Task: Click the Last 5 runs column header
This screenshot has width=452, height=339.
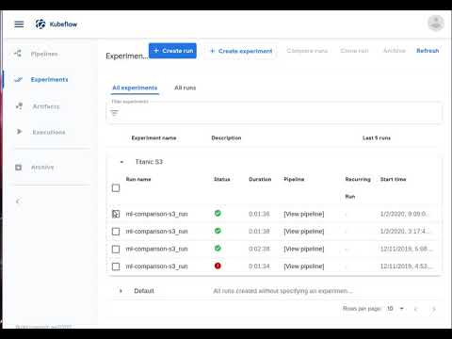Action: pyautogui.click(x=377, y=137)
